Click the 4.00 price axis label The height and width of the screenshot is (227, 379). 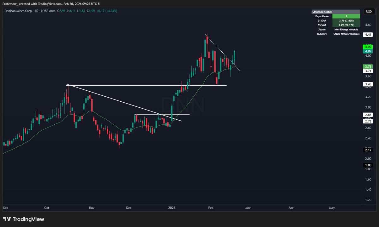368,56
